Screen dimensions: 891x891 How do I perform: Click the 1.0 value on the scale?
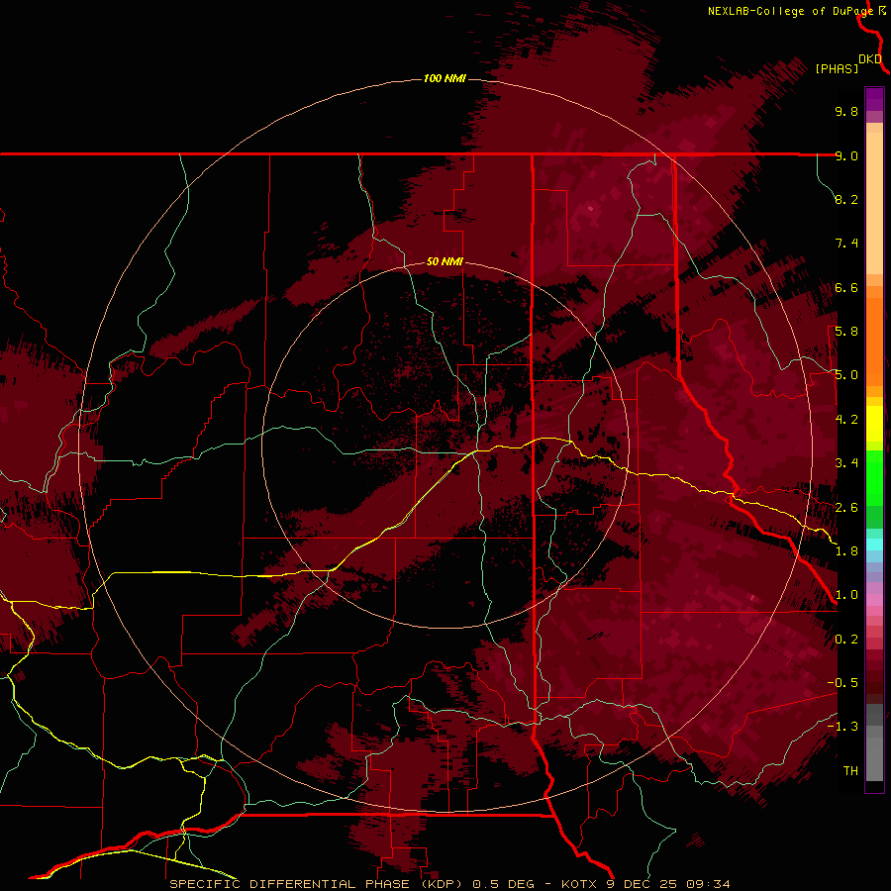click(846, 595)
